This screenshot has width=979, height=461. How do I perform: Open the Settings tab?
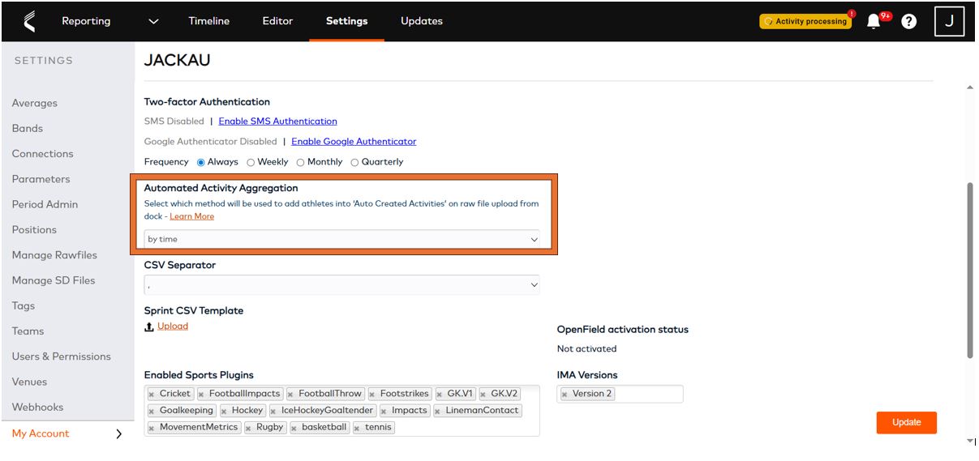[346, 21]
